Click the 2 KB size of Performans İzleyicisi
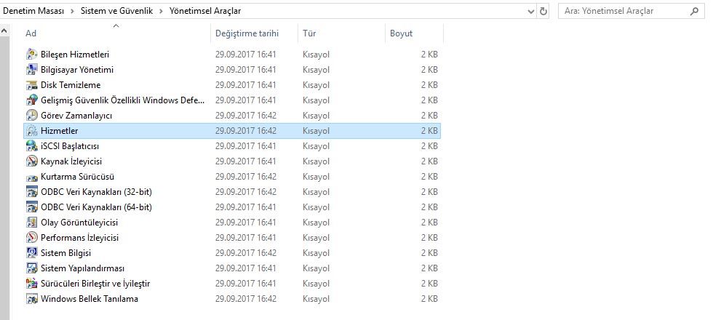713x320 pixels. pos(429,238)
